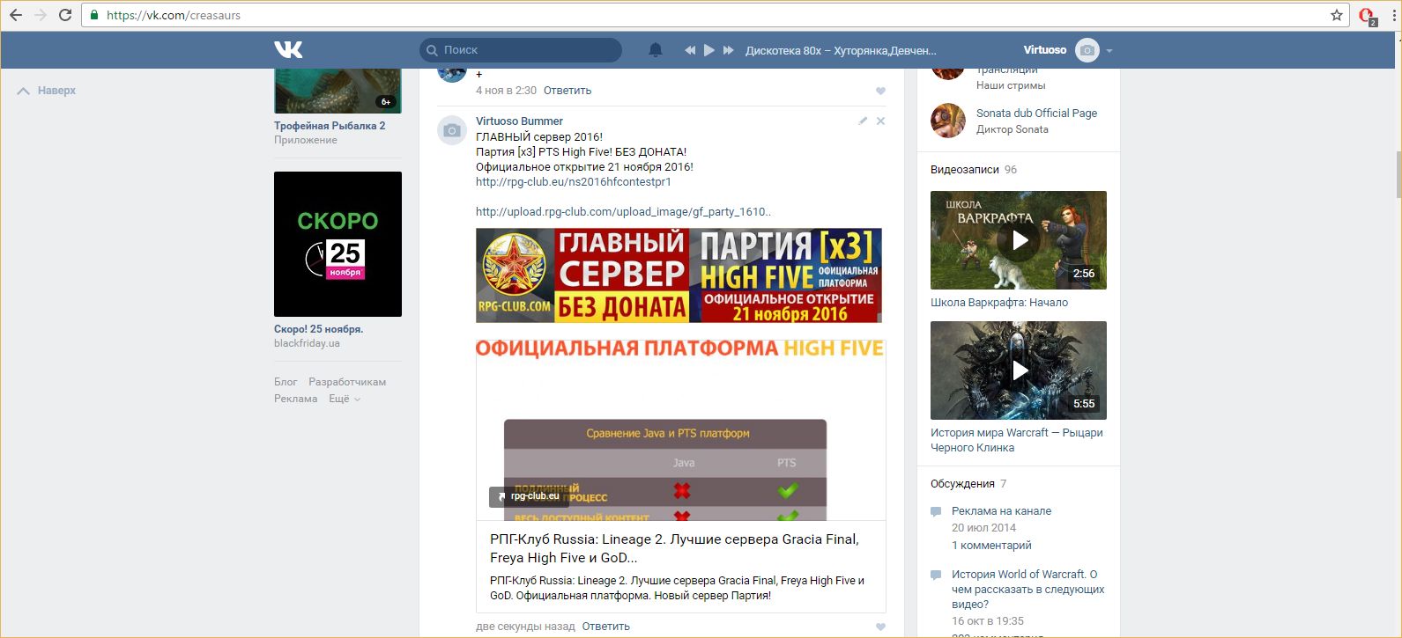
Task: Click discussion icon beside Реклама на канале
Action: coord(936,512)
